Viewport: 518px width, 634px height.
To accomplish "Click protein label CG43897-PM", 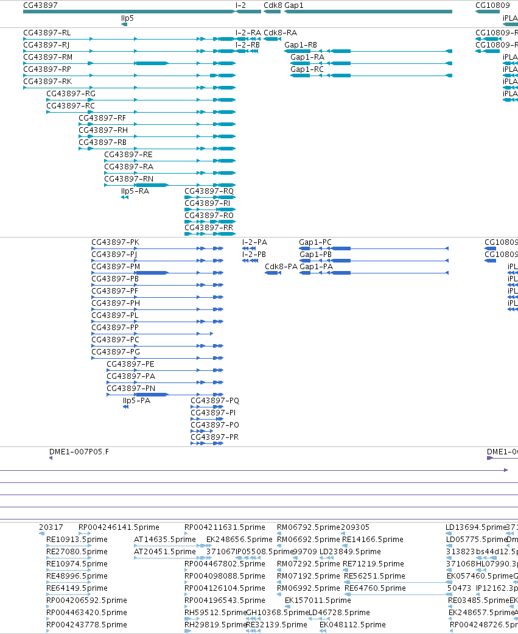I will 116,267.
